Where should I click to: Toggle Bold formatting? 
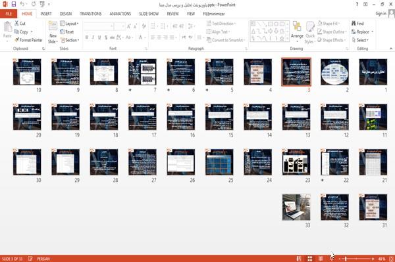[x=87, y=37]
